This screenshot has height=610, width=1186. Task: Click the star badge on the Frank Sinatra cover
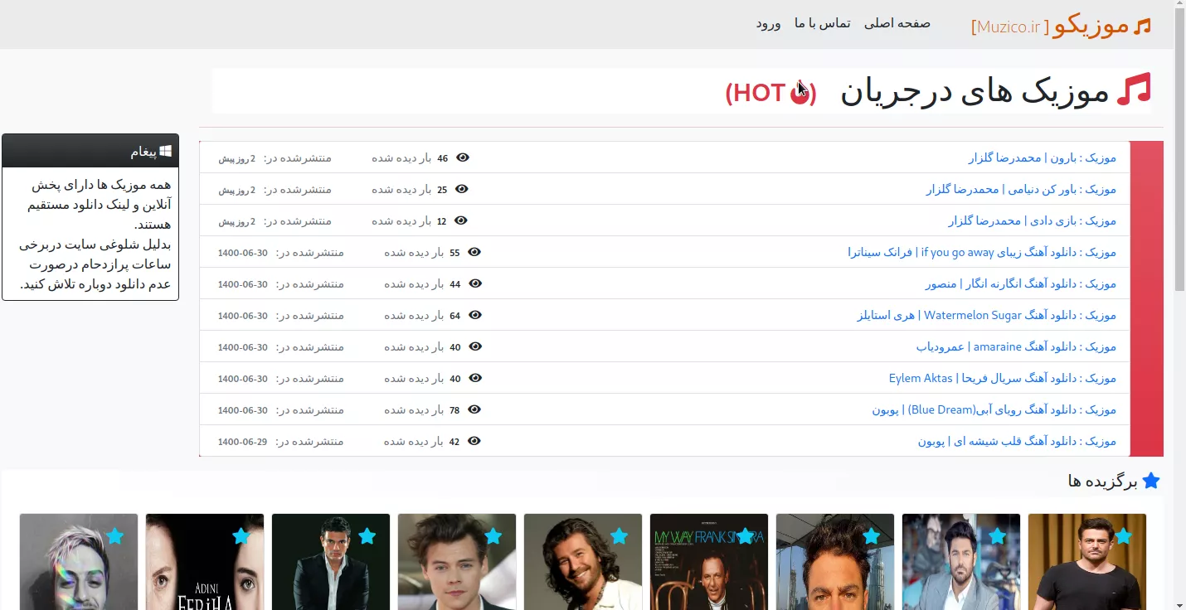[x=745, y=536]
